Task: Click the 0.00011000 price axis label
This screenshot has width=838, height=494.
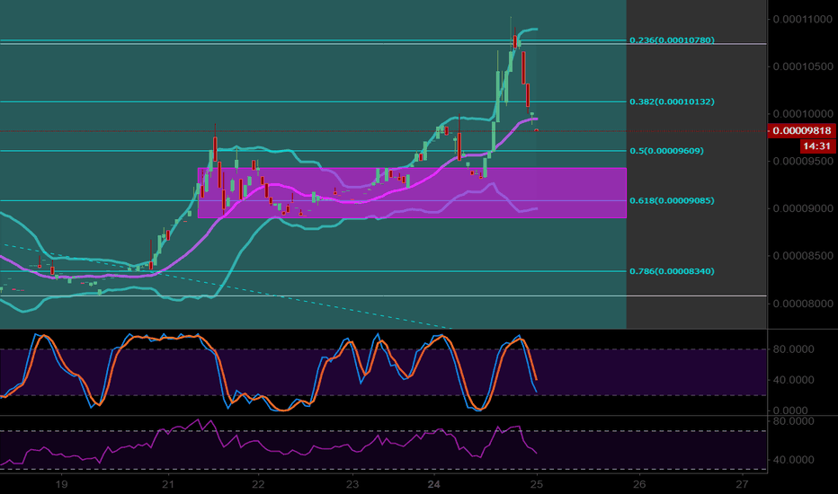Action: click(x=802, y=19)
